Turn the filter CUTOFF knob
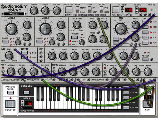Image resolution: width=158 pixels, height=120 pixels. pos(63,56)
